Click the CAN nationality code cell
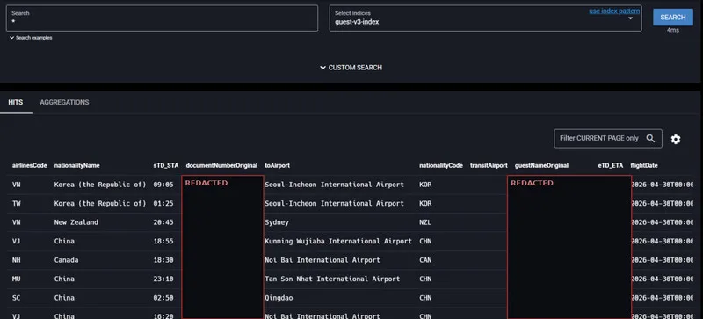The image size is (703, 319). tap(425, 260)
